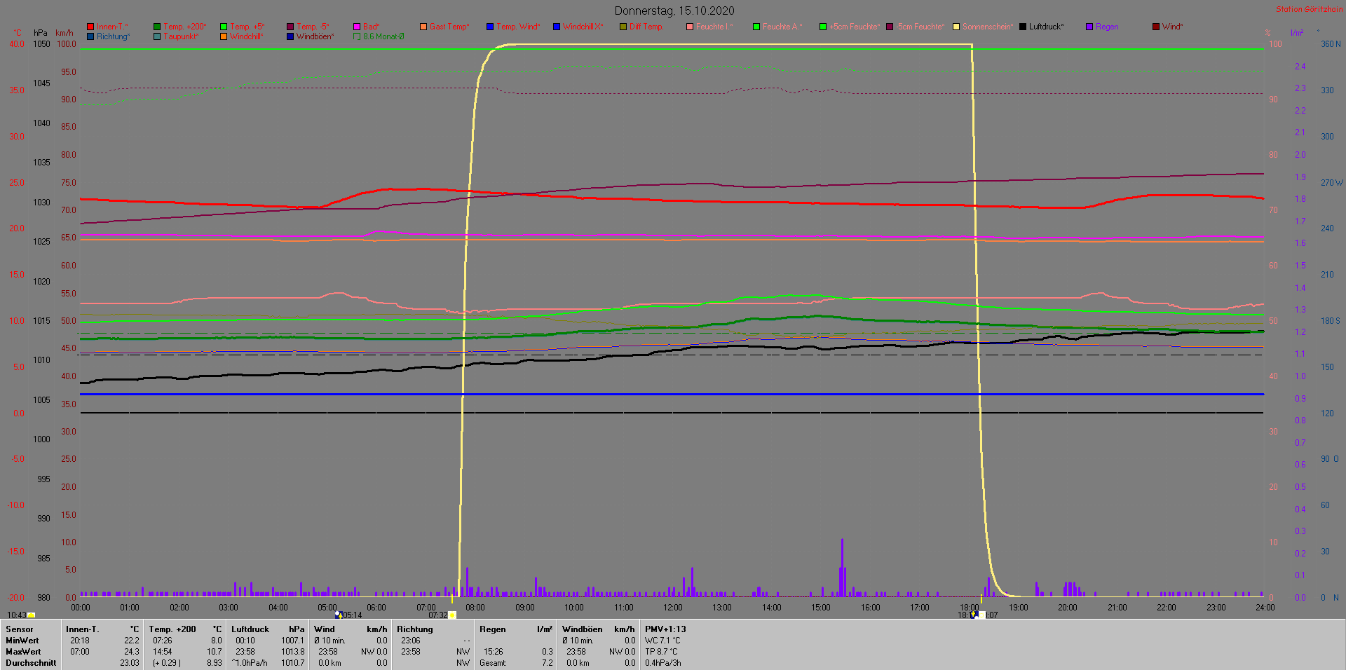1346x670 pixels.
Task: Click the Innen-T. minimum value 22.2
Action: (x=132, y=641)
